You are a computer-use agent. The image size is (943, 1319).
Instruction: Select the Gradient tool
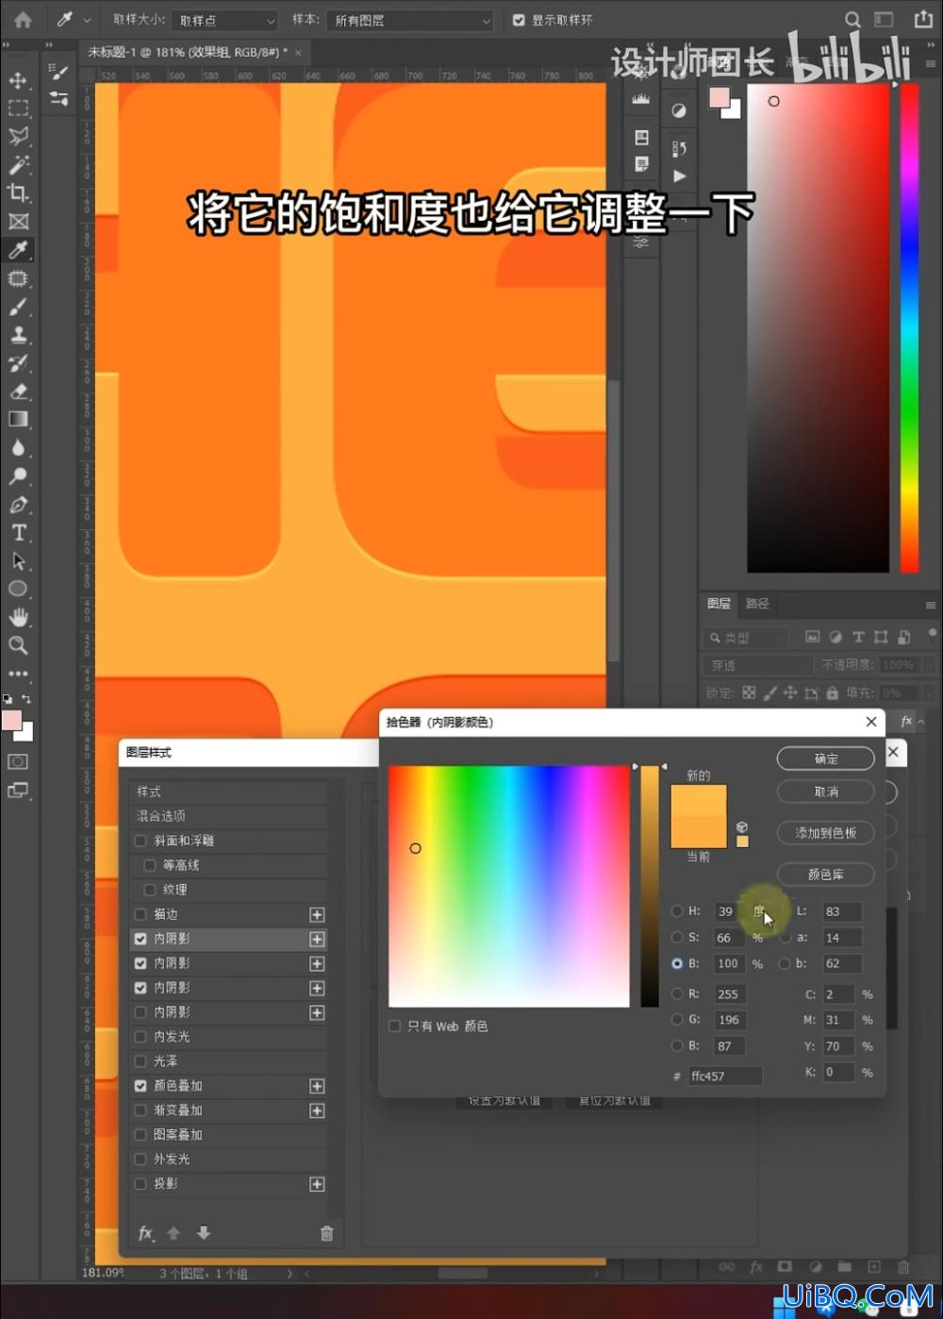coord(18,420)
